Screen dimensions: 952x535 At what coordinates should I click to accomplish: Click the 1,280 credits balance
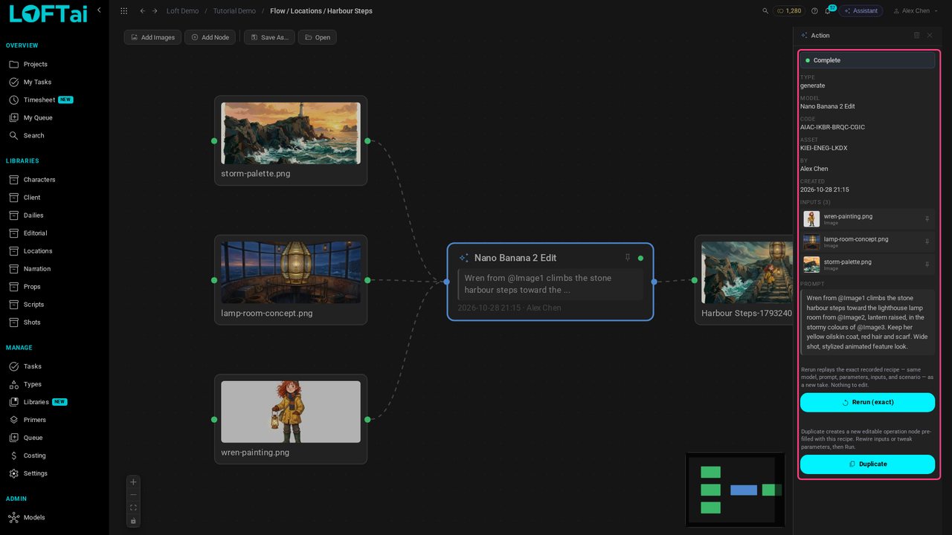(x=789, y=11)
